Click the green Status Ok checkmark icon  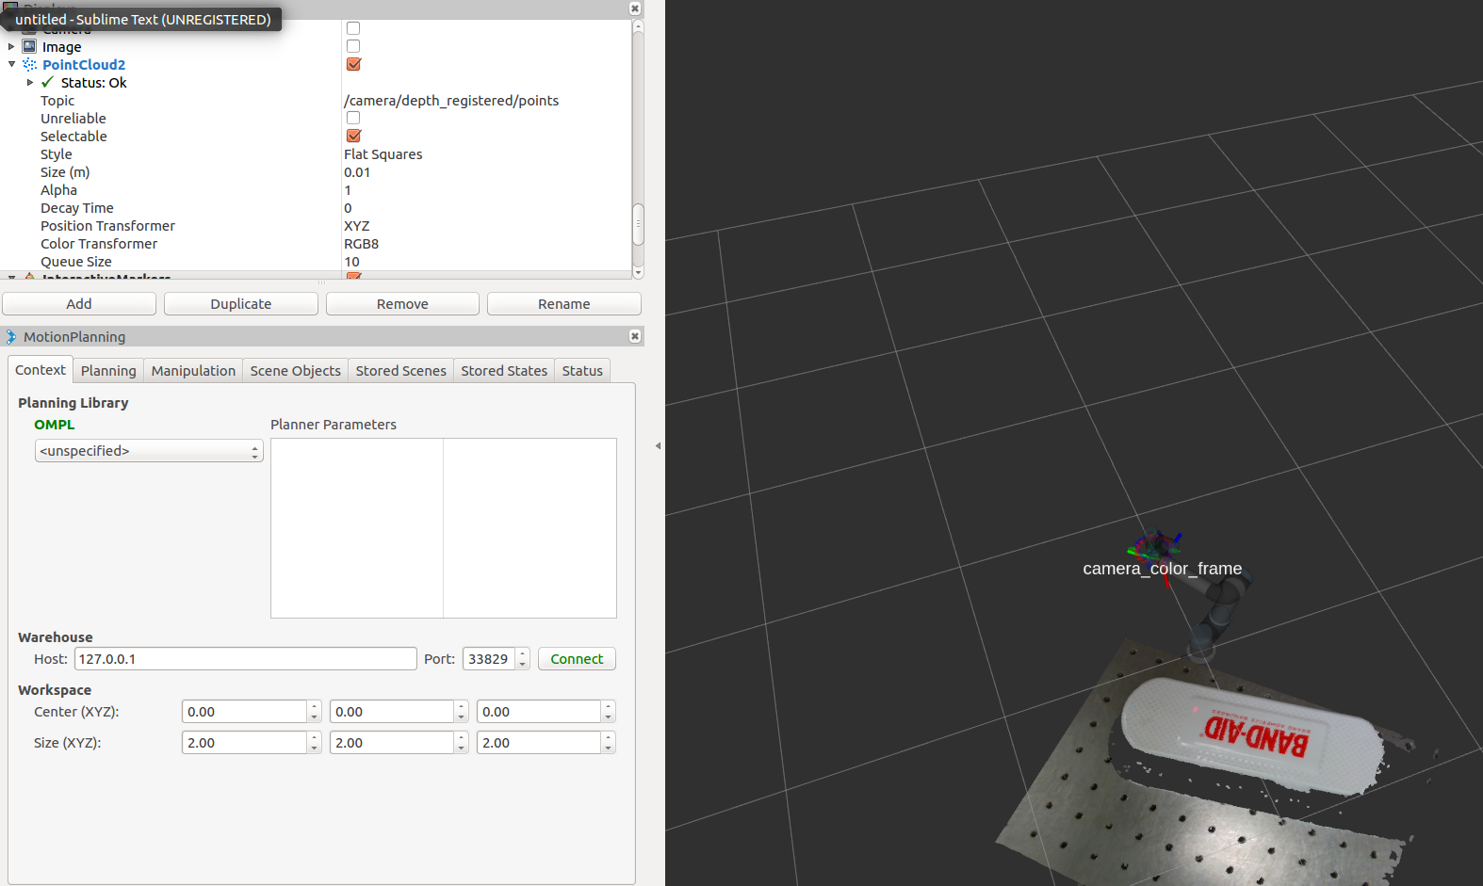point(47,82)
